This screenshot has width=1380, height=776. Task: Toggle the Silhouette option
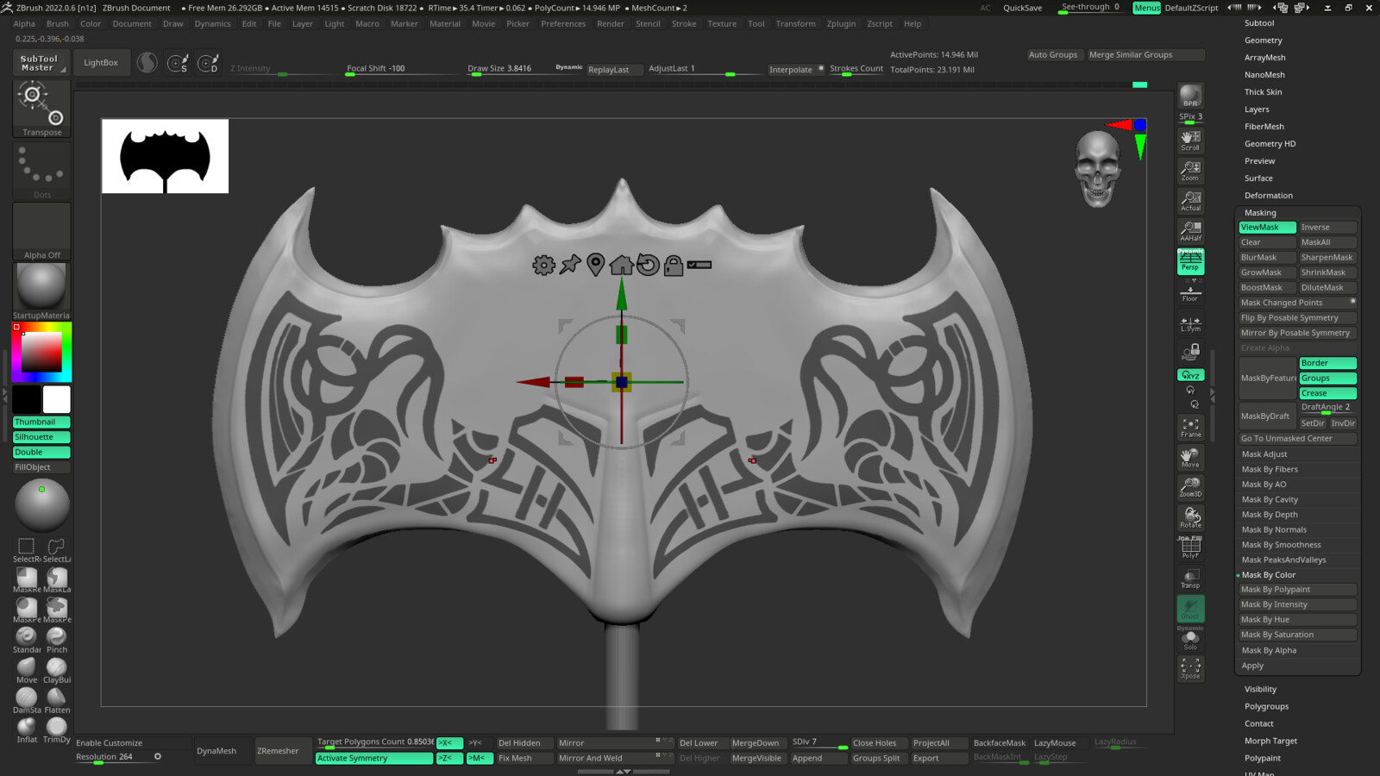41,437
